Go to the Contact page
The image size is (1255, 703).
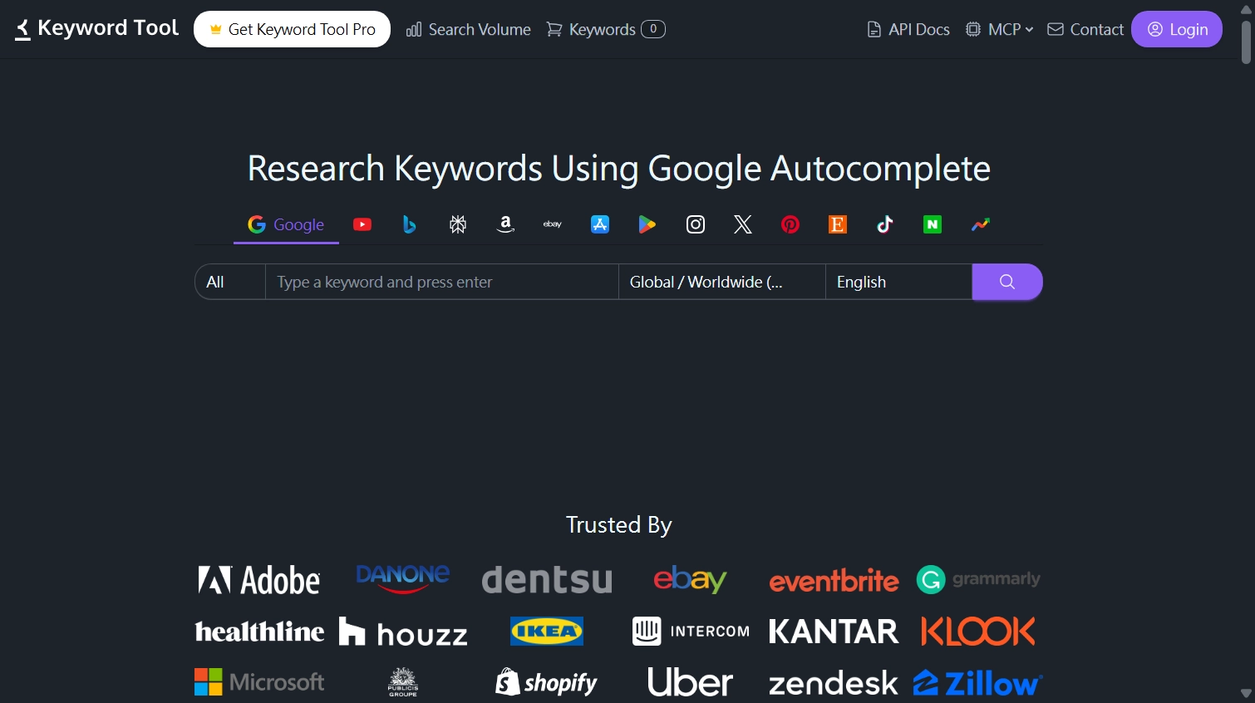pos(1085,29)
